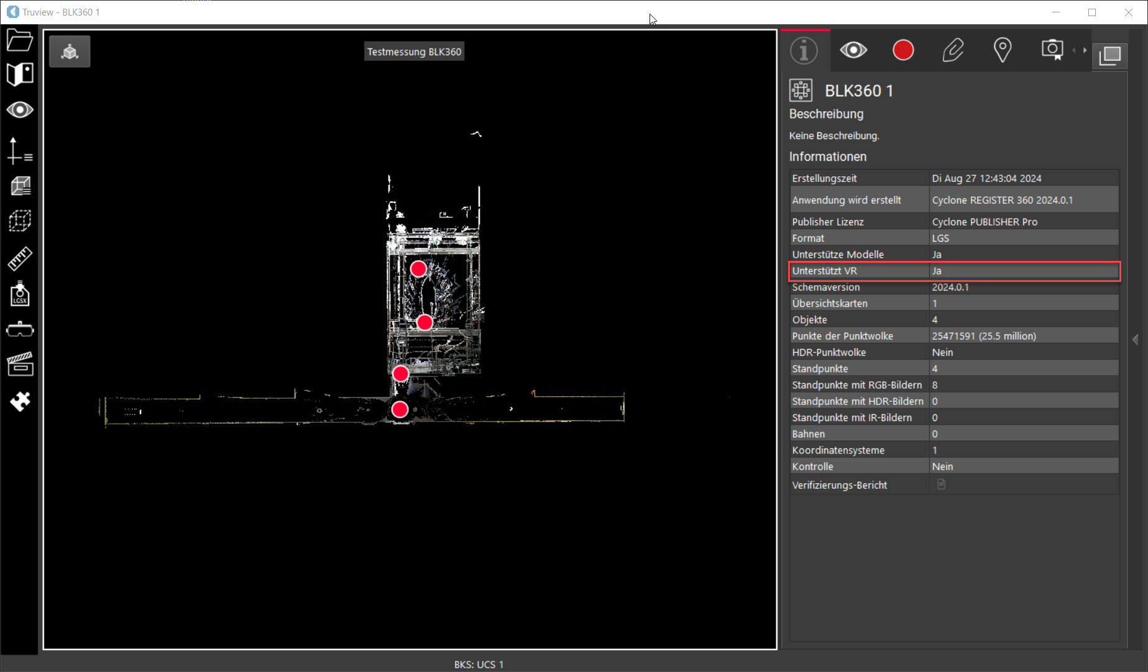Open the 3D model list tool
Screen dimensions: 1148x672
19,186
